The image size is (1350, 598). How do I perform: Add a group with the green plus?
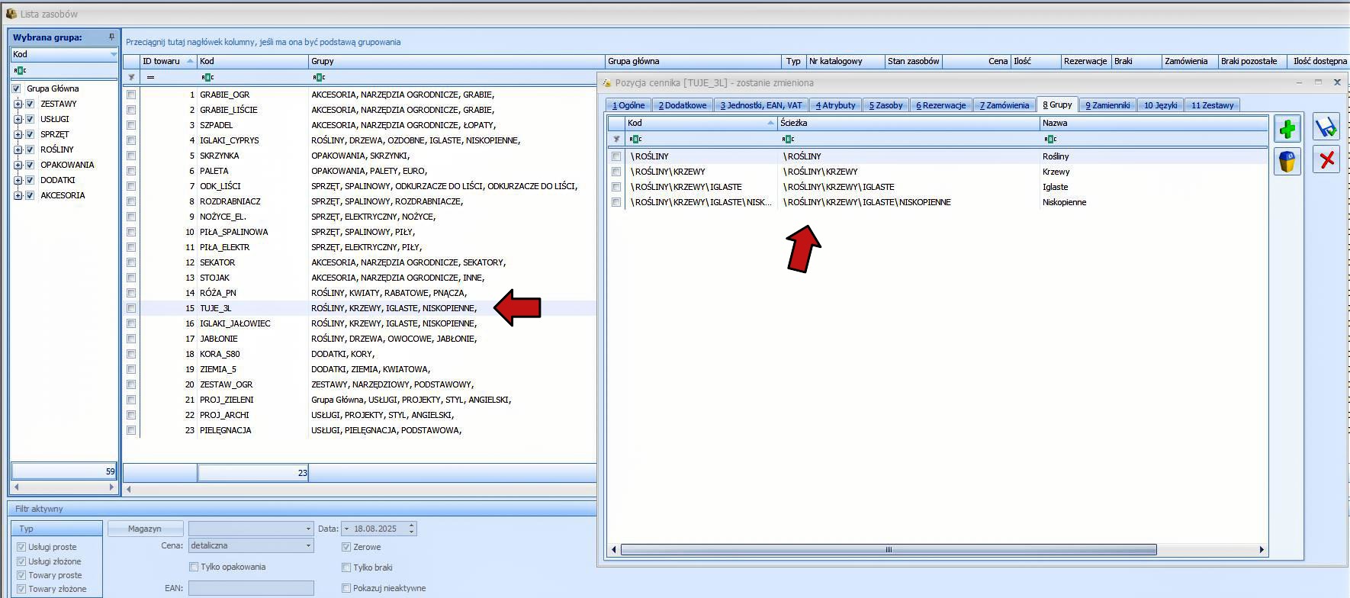(1287, 129)
